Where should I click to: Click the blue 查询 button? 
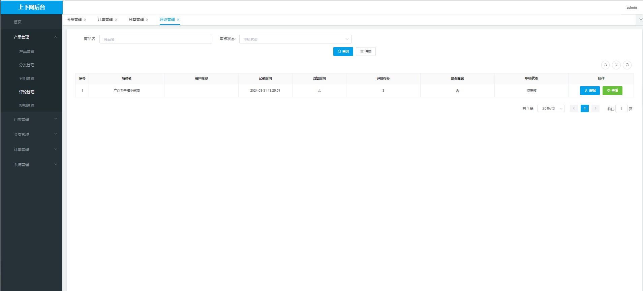343,52
